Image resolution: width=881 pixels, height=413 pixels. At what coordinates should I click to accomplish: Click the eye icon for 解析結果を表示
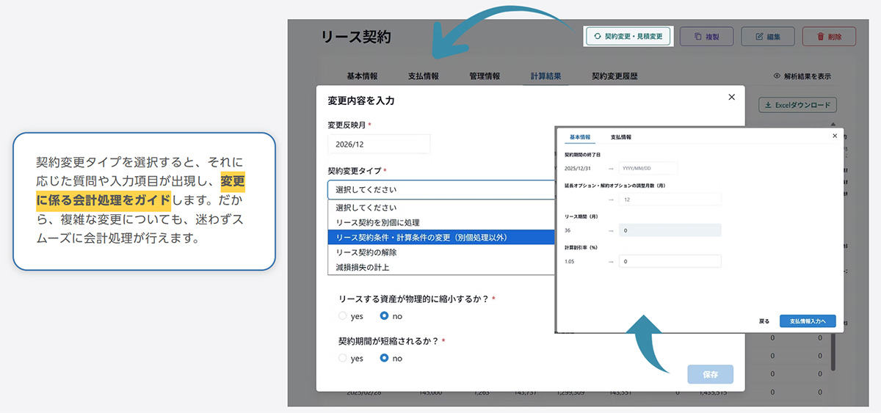(x=777, y=76)
